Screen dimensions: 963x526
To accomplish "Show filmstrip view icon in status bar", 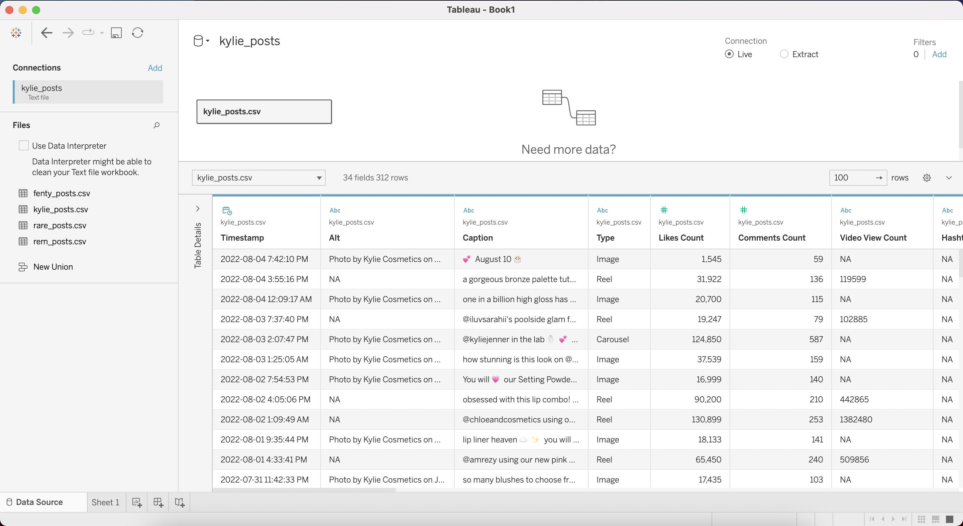I will tap(936, 519).
